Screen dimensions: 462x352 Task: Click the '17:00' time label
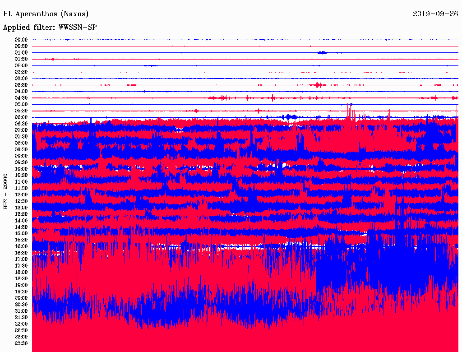(x=21, y=259)
